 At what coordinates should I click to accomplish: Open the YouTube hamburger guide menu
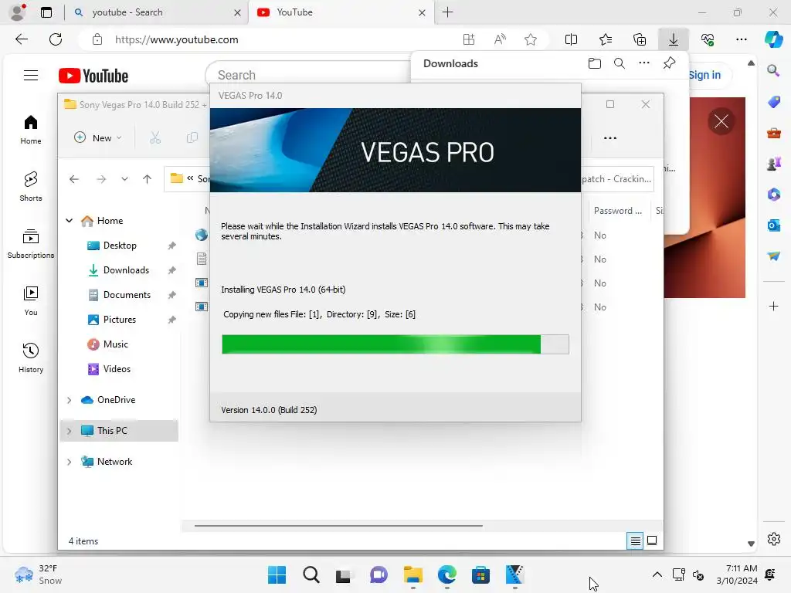tap(31, 75)
